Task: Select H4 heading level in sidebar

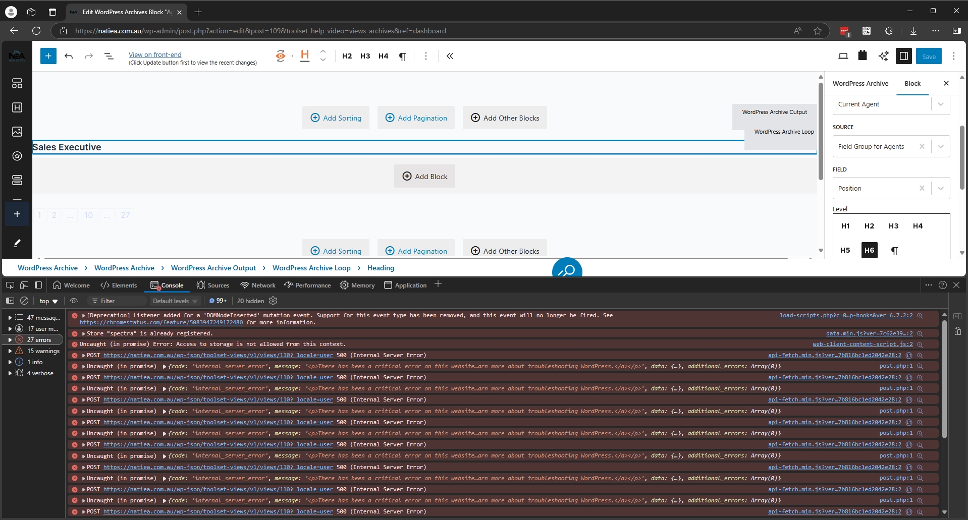Action: pos(918,226)
